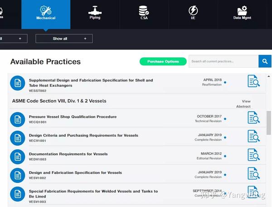The height and width of the screenshot is (207, 272).
Task: Open Design Criteria and Purchasing Requirements link
Action: pyautogui.click(x=83, y=135)
